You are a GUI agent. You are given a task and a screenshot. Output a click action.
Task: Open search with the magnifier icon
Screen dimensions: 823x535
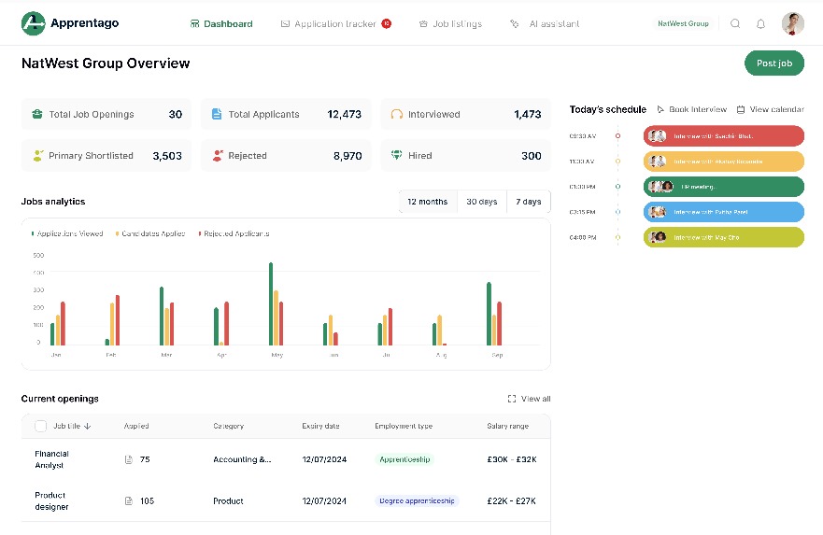735,23
